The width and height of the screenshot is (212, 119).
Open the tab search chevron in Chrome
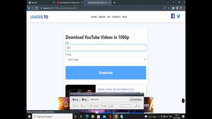(x=168, y=2)
